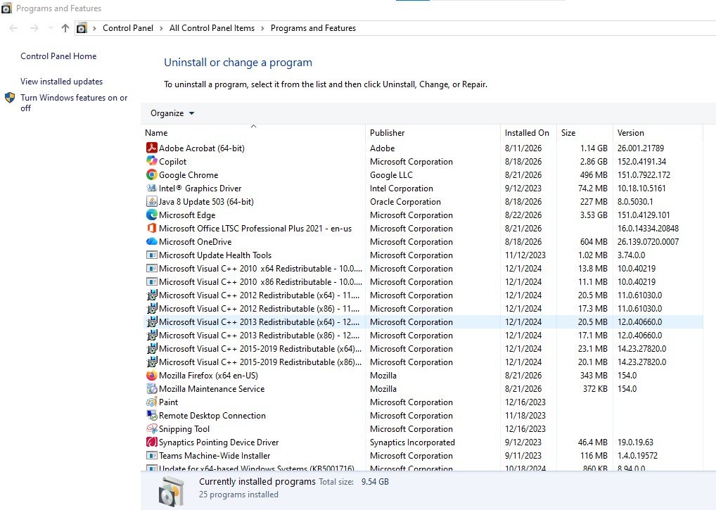
Task: Click the shield icon beside Turn Windows features
Action: pyautogui.click(x=10, y=98)
